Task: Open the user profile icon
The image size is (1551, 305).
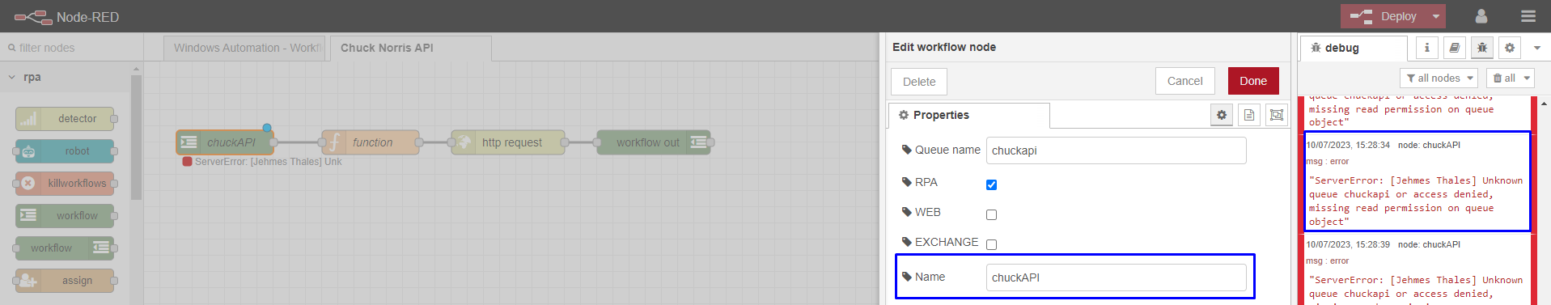Action: [x=1481, y=16]
